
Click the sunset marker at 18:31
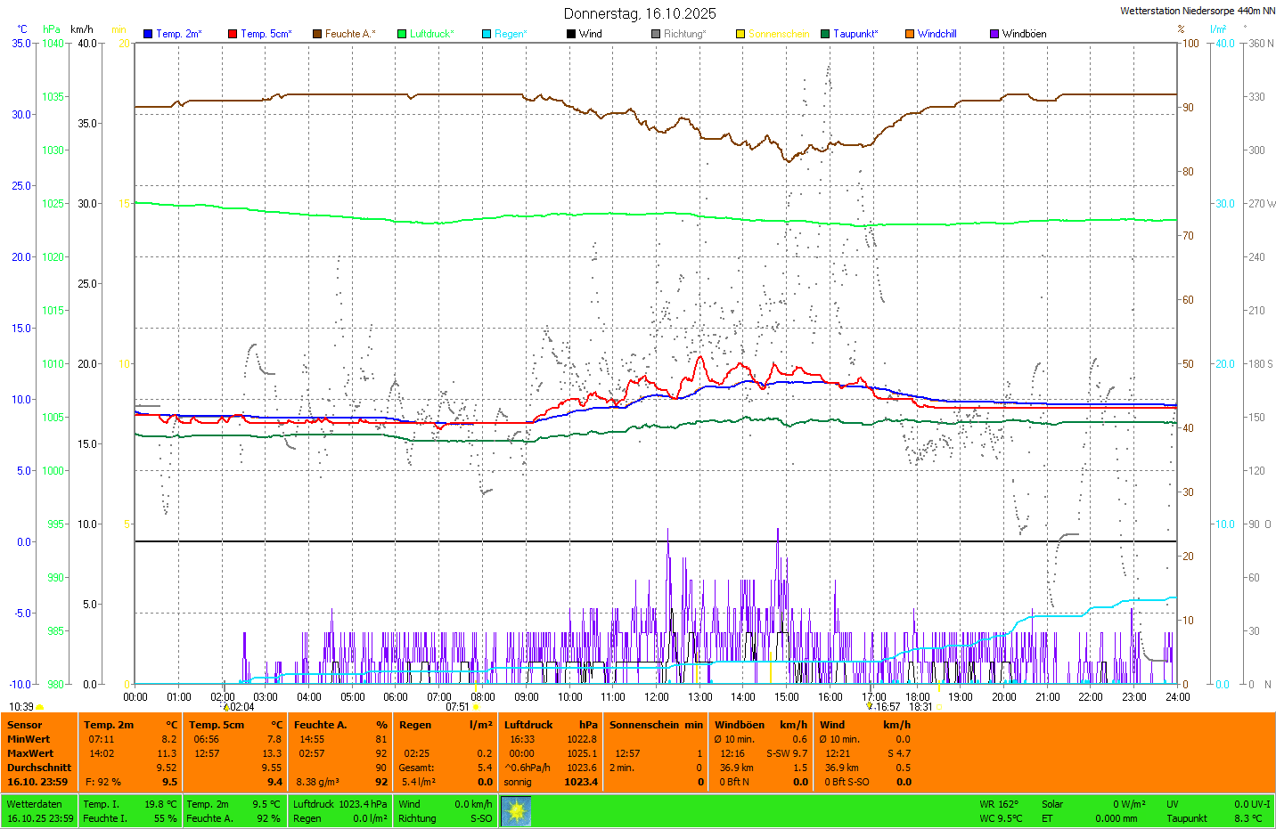tap(939, 707)
